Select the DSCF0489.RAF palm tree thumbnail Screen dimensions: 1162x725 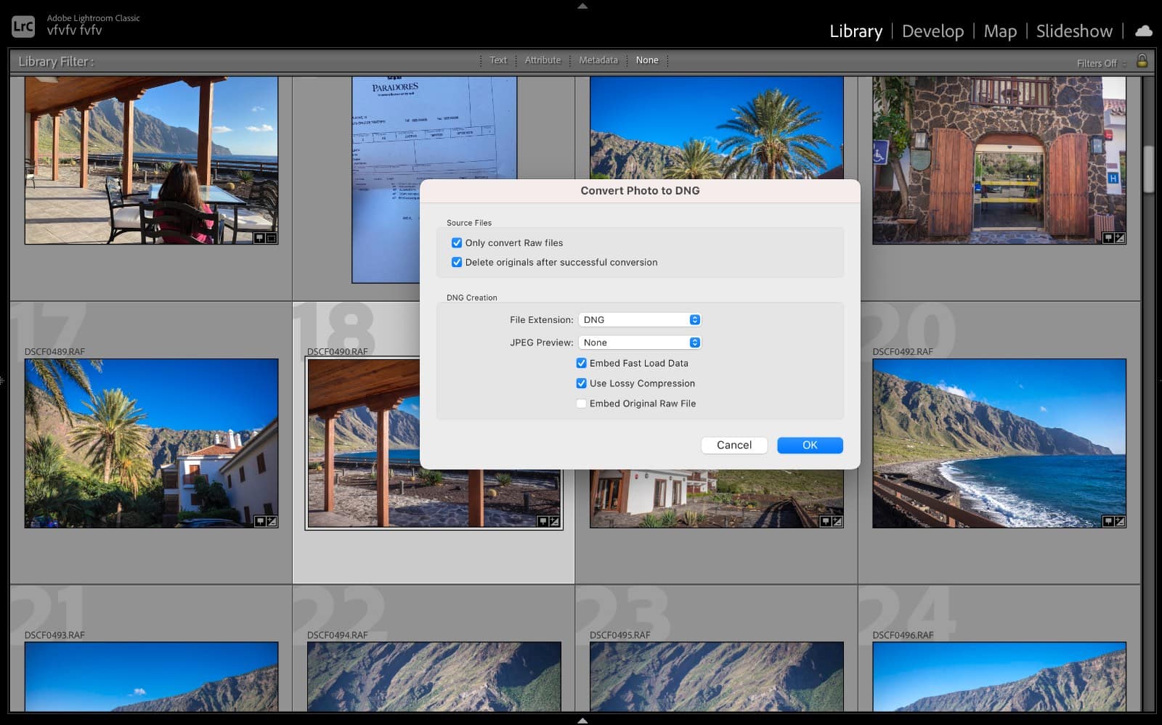151,443
